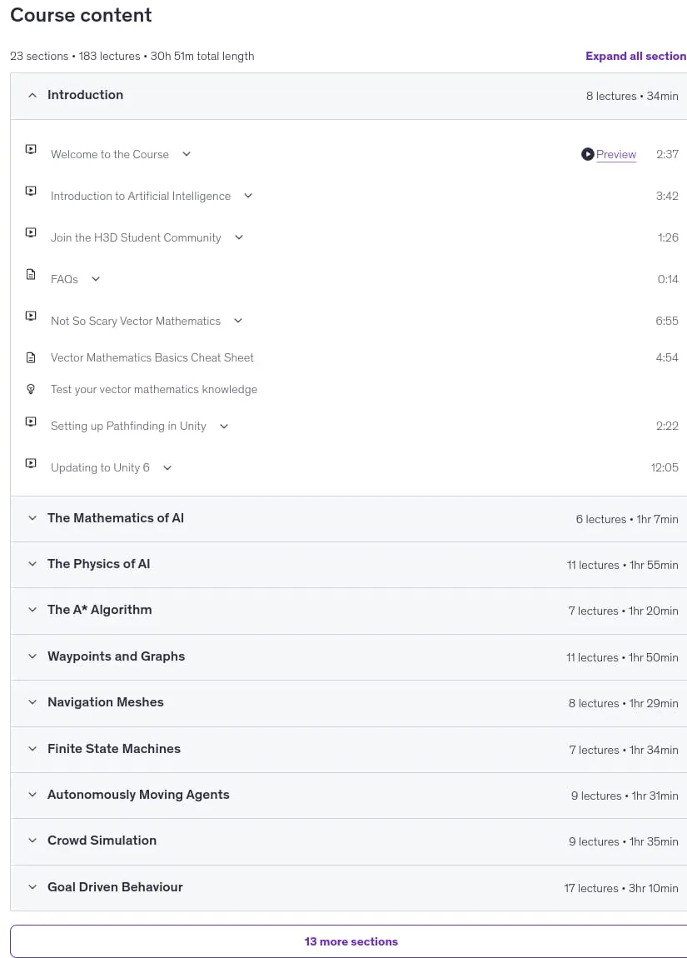The image size is (687, 958).
Task: Click document icon next to FAQs
Action: click(31, 274)
